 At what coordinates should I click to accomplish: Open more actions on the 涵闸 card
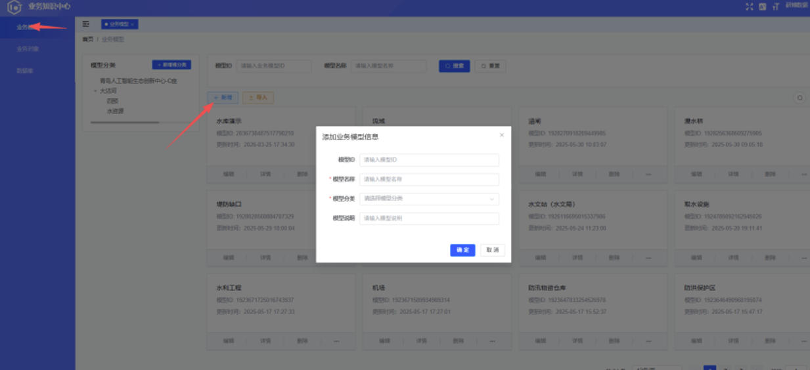(x=648, y=175)
